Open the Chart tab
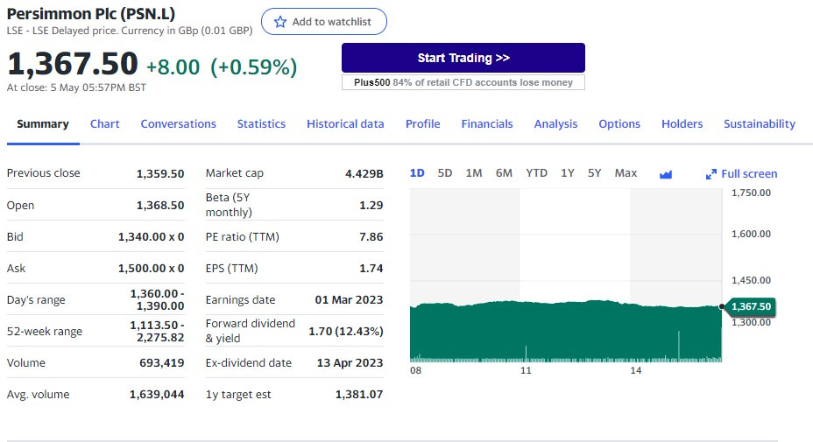The width and height of the screenshot is (813, 442). (105, 123)
